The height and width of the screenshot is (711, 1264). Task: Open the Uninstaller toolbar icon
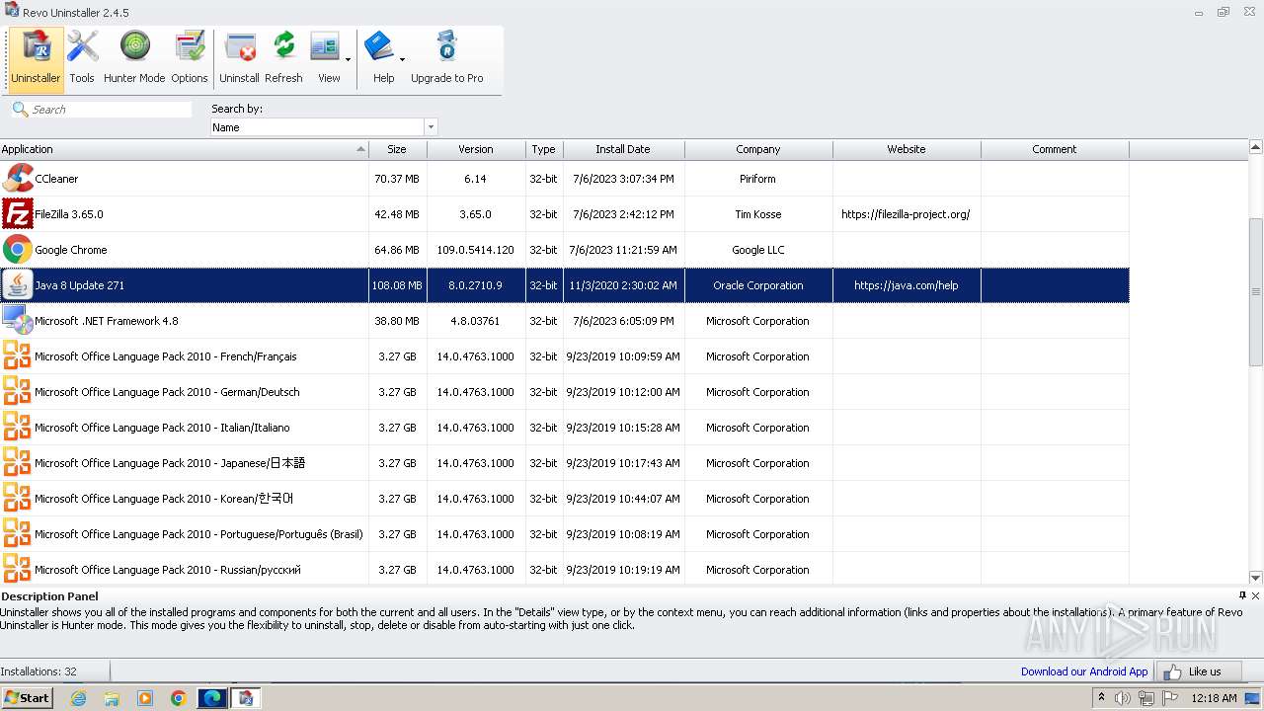(x=37, y=57)
